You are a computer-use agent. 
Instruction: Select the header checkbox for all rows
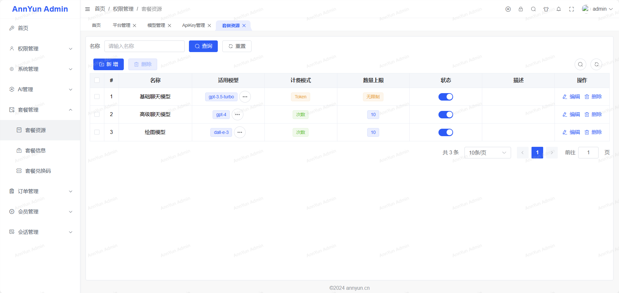coord(97,80)
